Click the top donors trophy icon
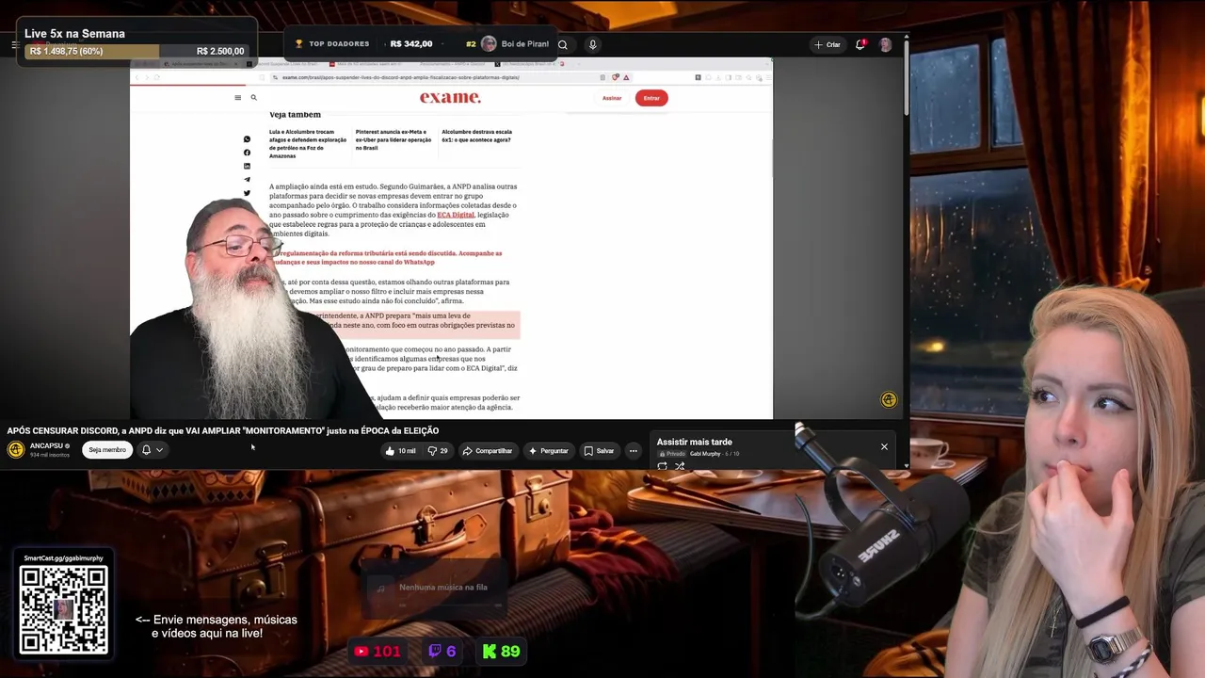Viewport: 1205px width, 678px height. (299, 44)
